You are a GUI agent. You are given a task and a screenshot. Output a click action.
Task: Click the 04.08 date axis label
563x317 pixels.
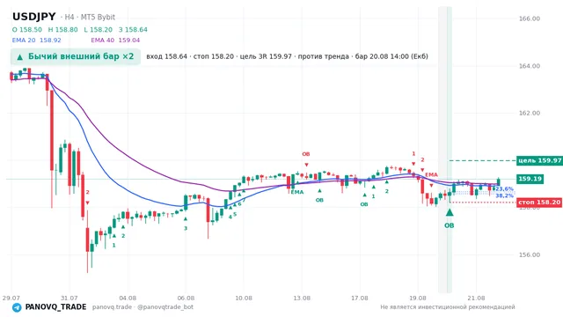click(x=128, y=298)
